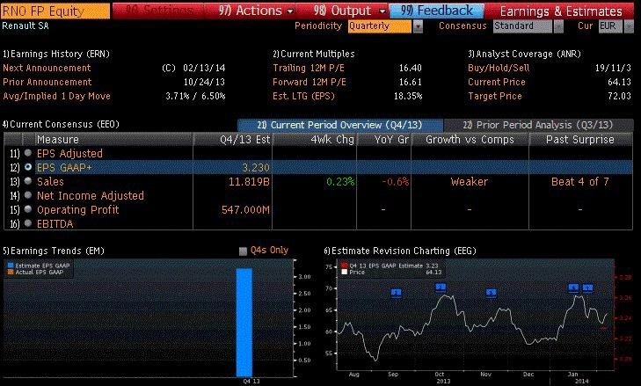Click the Past Surprise column header
Image resolution: width=641 pixels, height=386 pixels.
[x=580, y=140]
